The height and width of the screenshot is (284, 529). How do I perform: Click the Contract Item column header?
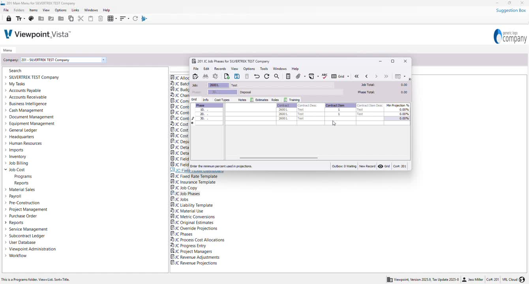pos(340,105)
